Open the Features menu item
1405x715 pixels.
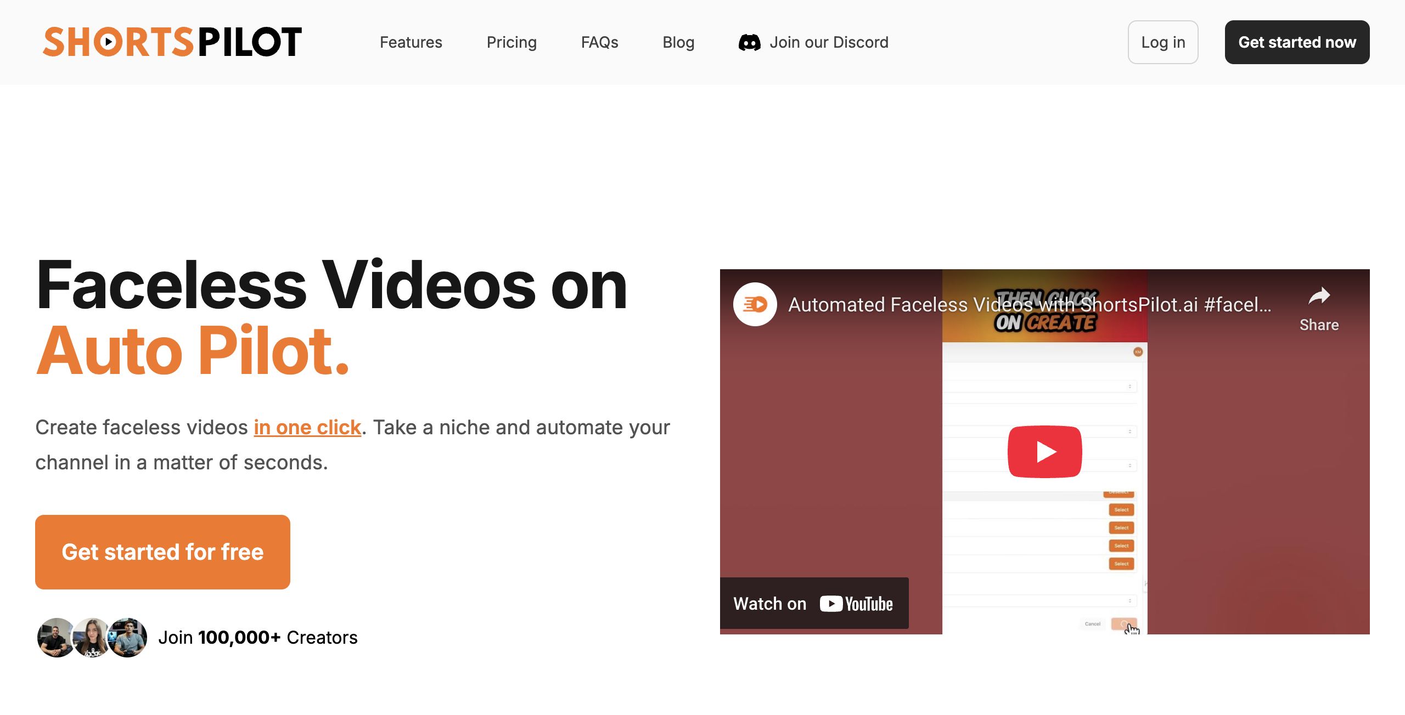pyautogui.click(x=411, y=42)
